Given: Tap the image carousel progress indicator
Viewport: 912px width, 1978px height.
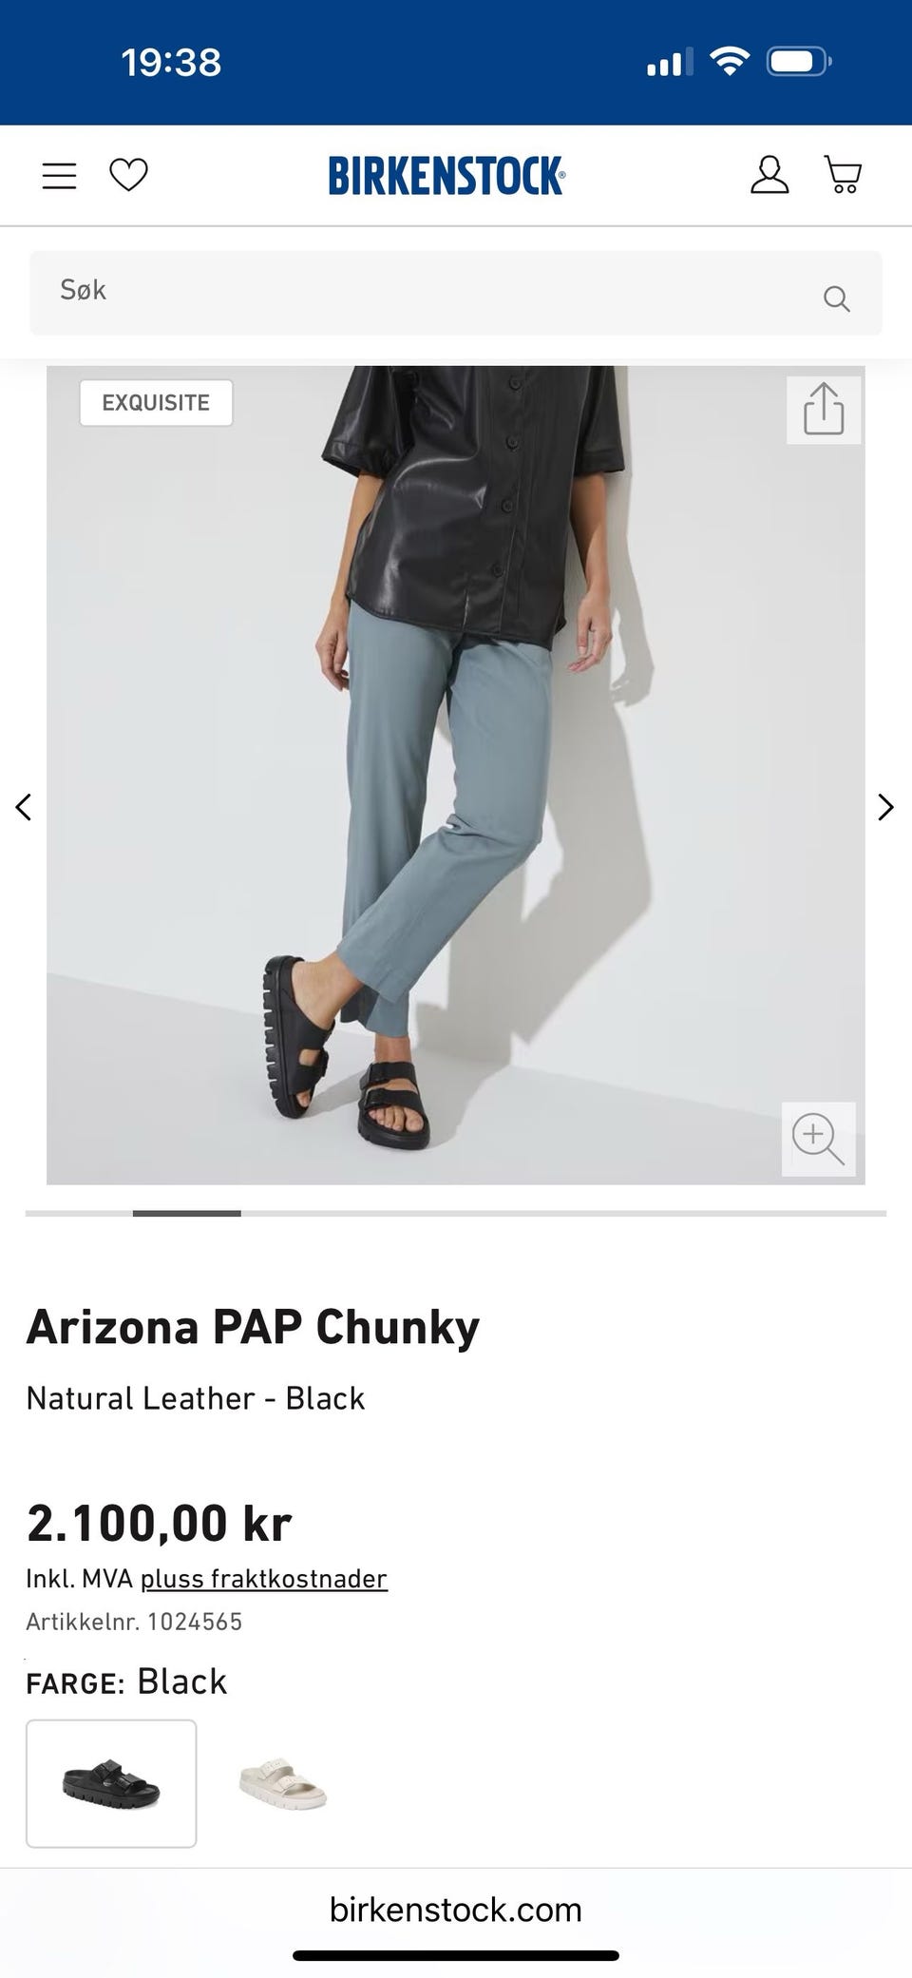Looking at the screenshot, I should click(x=456, y=1214).
